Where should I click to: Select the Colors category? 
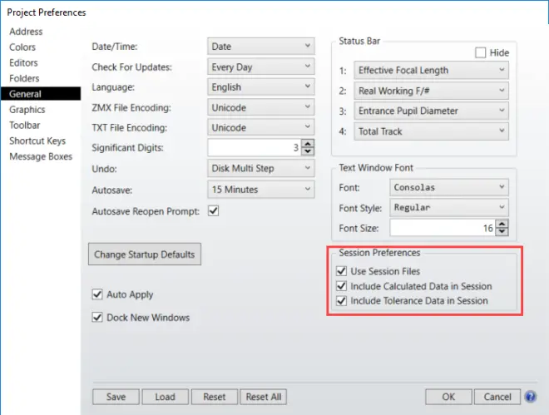point(22,47)
